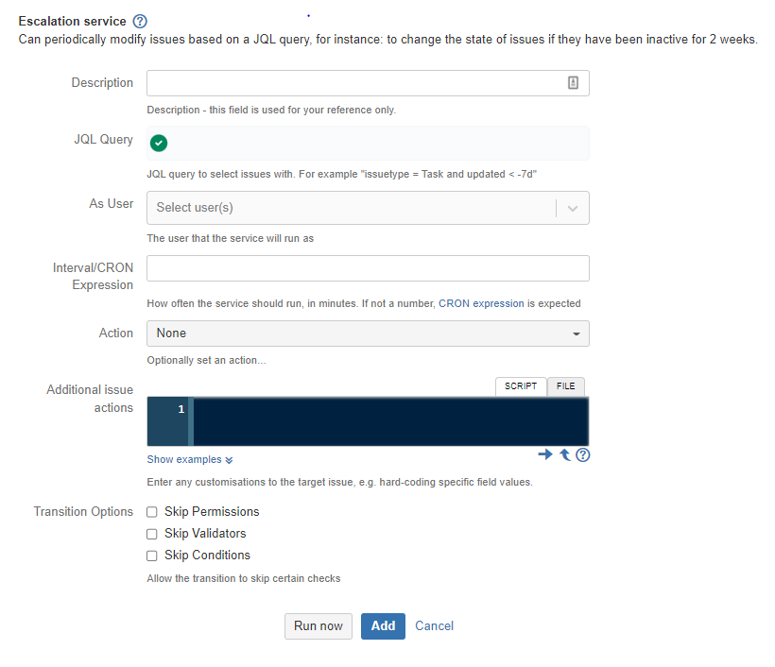Image resolution: width=775 pixels, height=667 pixels.
Task: Check the Skip Conditions option
Action: [152, 556]
